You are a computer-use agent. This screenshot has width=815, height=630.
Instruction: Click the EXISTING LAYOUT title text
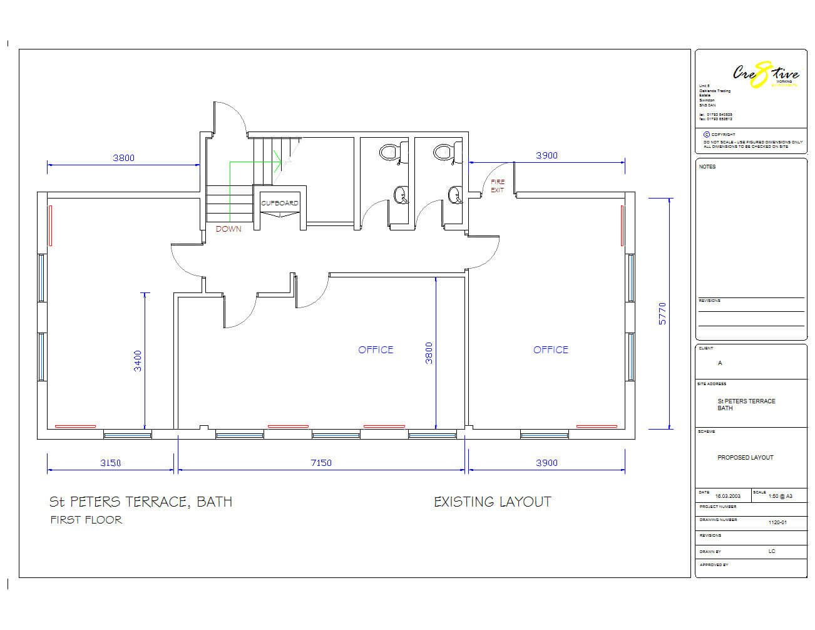coord(492,502)
